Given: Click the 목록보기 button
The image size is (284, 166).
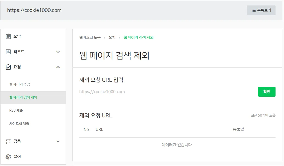Looking at the screenshot, I should pos(261,10).
